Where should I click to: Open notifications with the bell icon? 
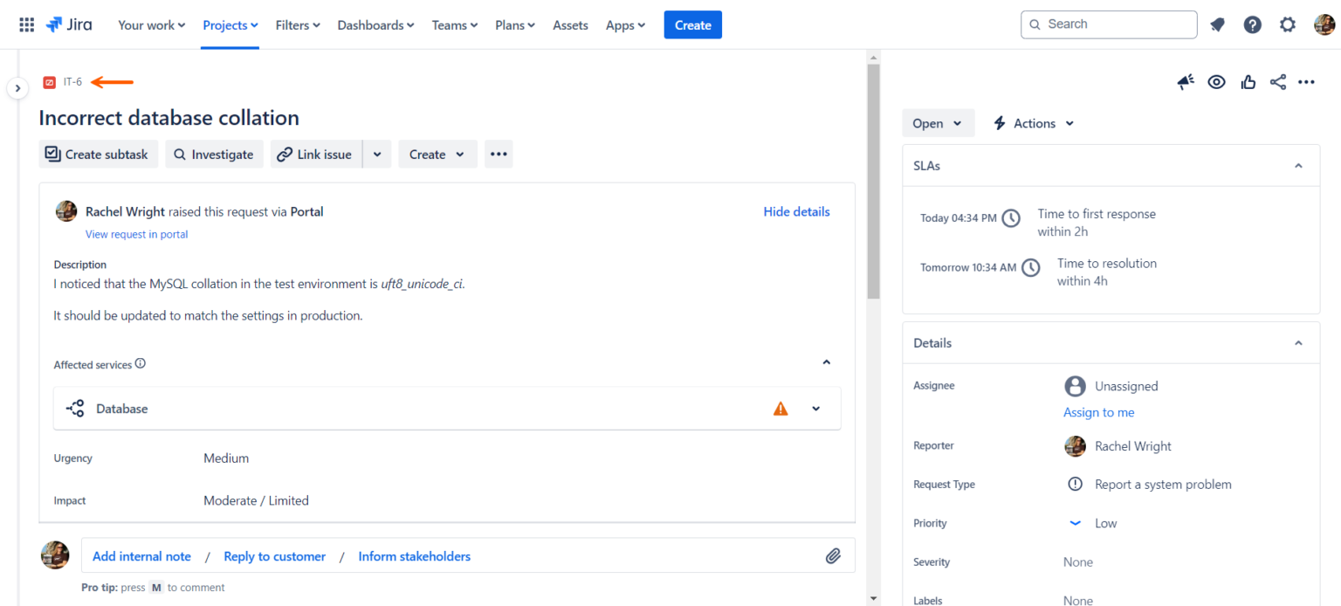pyautogui.click(x=1217, y=24)
